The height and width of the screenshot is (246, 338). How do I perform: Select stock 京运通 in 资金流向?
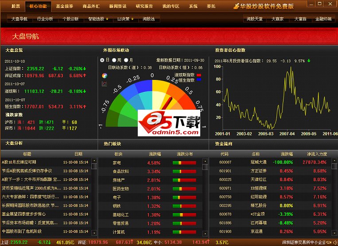point(270,231)
